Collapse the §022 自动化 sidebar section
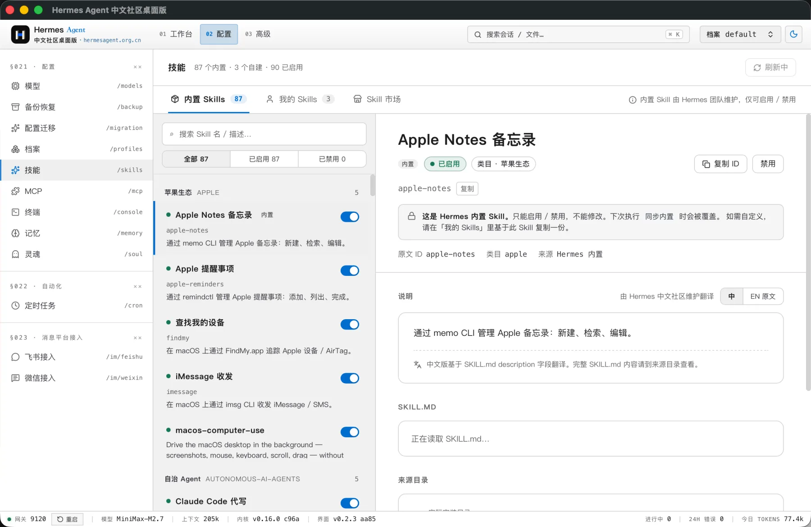The width and height of the screenshot is (811, 527). (137, 286)
